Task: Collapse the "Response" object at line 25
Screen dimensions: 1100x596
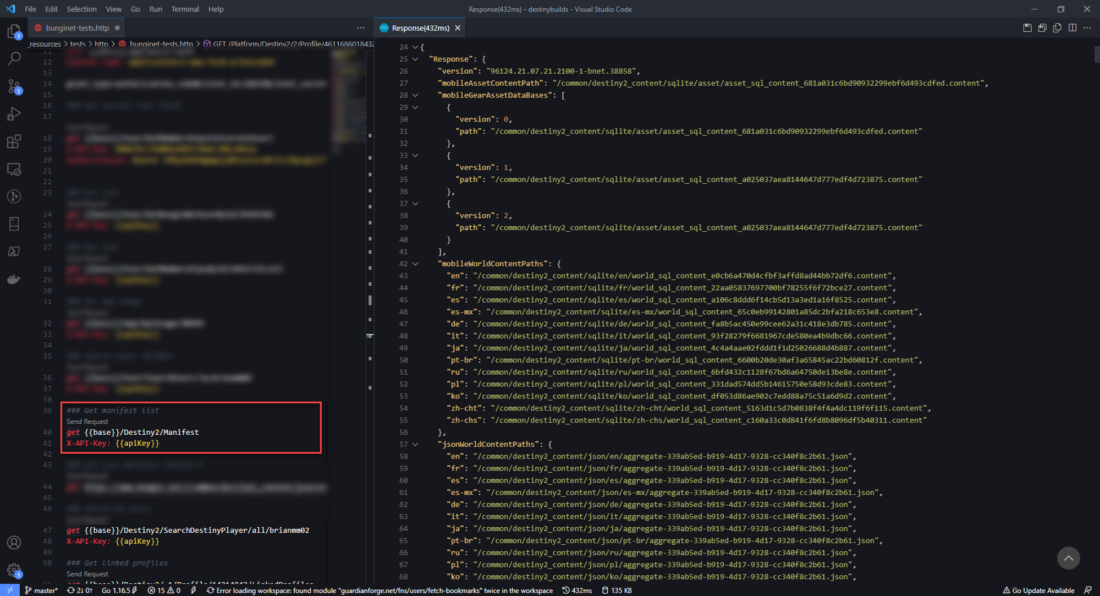Action: (415, 59)
